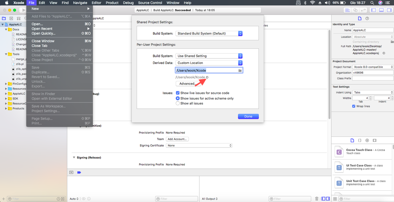Click the Organization field
Viewport: 394px width, 202px height.
(373, 73)
